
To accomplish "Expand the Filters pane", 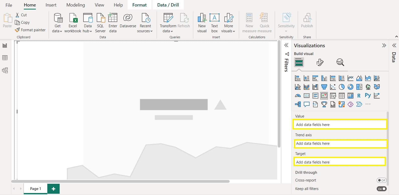I will (286, 45).
